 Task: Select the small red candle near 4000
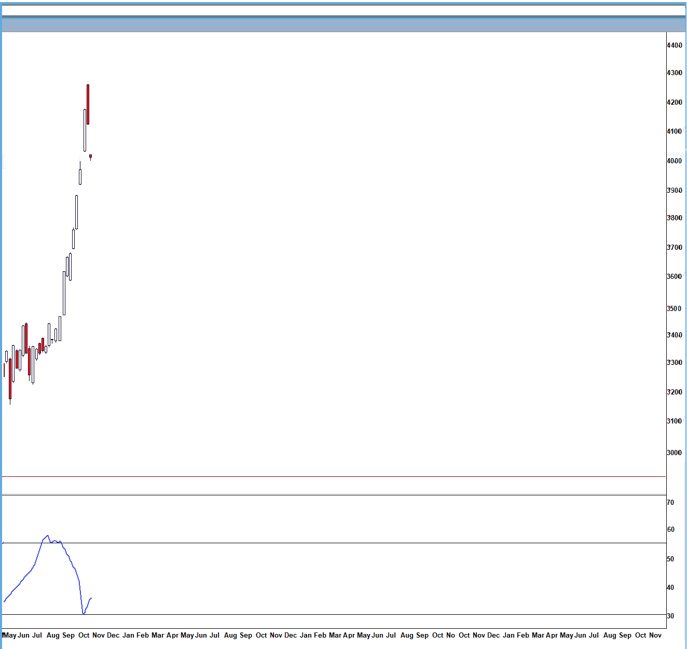90,156
